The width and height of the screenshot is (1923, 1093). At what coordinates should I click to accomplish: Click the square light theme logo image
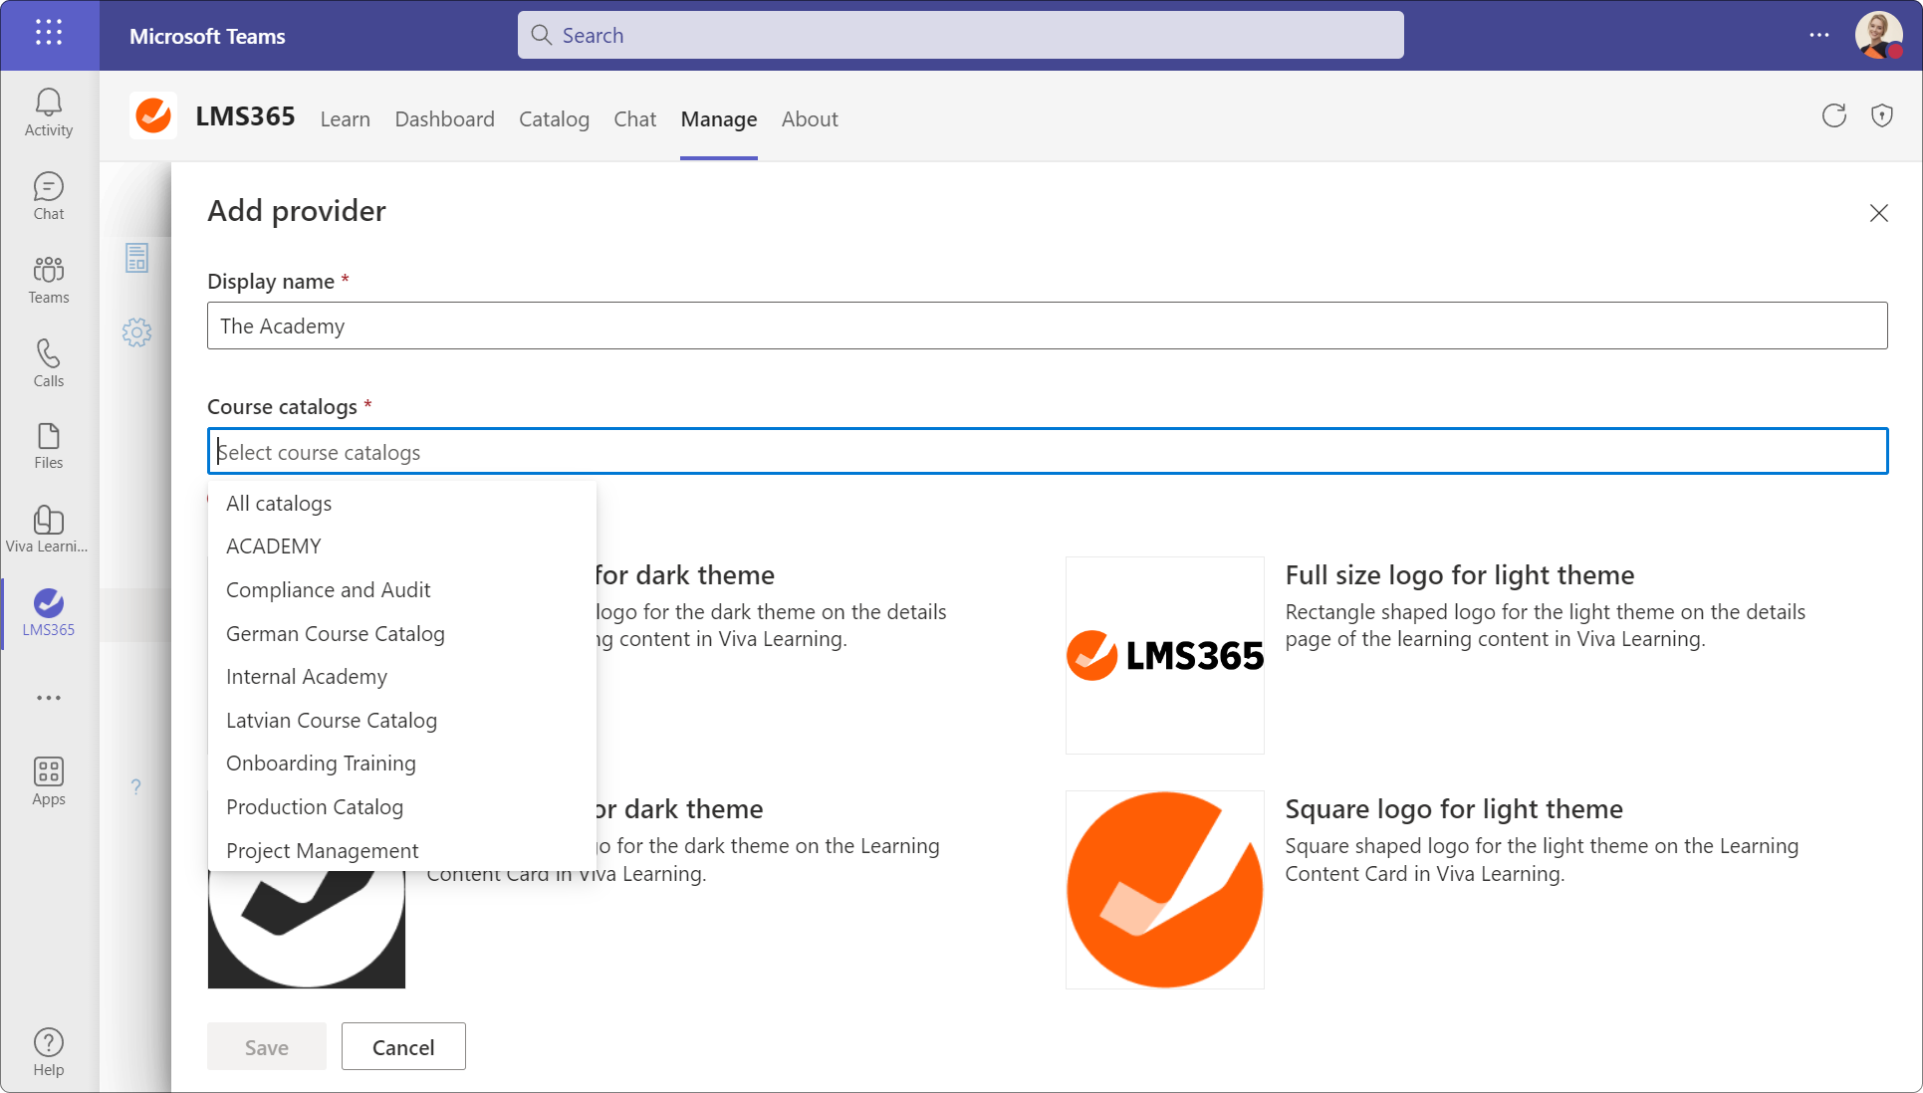pos(1165,890)
